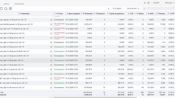Click CR value 100.00 %
Viewport: 175px width, 98px height.
point(130,69)
